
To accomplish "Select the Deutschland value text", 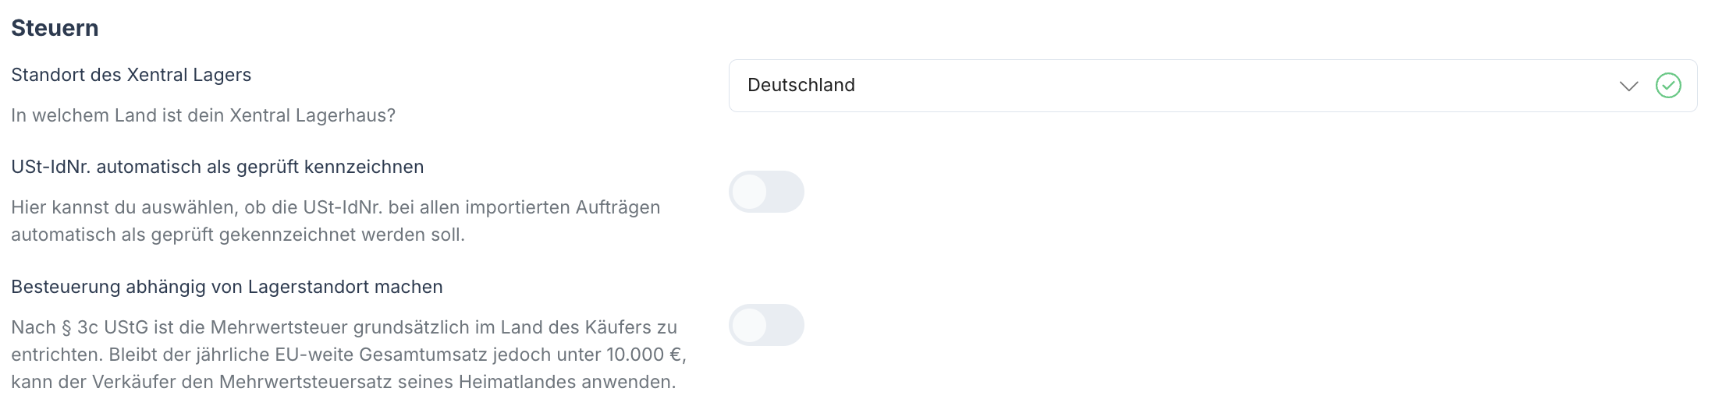I will pyautogui.click(x=801, y=86).
